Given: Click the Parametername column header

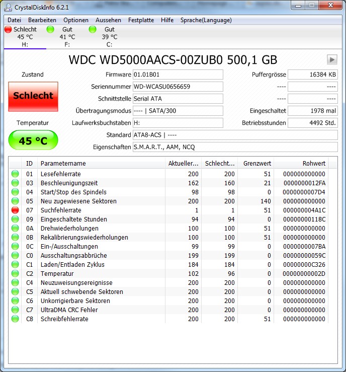Looking at the screenshot, I should click(101, 164).
